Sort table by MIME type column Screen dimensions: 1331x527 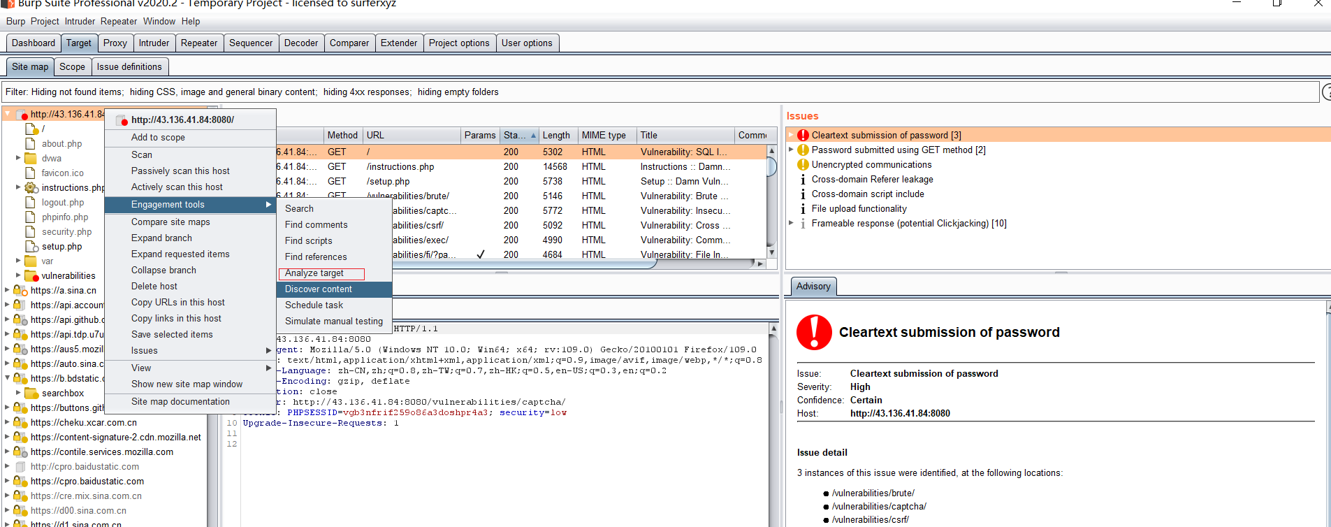[607, 136]
